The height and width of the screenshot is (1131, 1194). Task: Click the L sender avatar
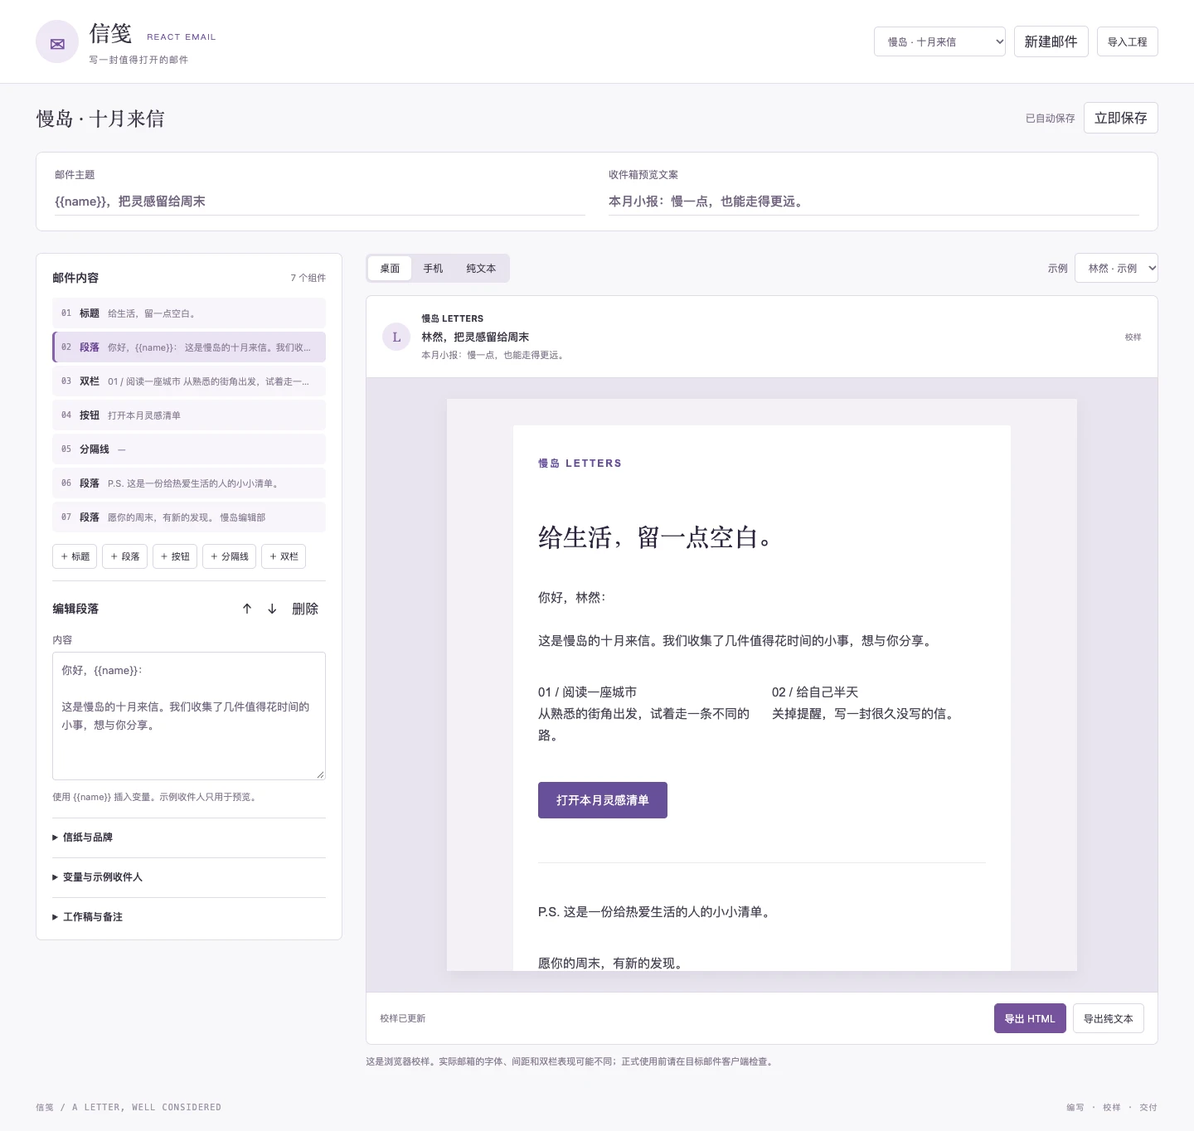point(396,337)
